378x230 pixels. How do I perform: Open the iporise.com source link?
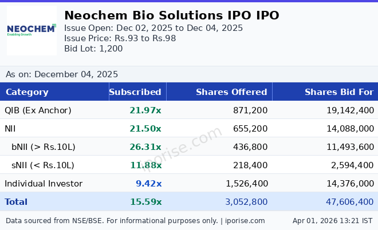point(244,221)
